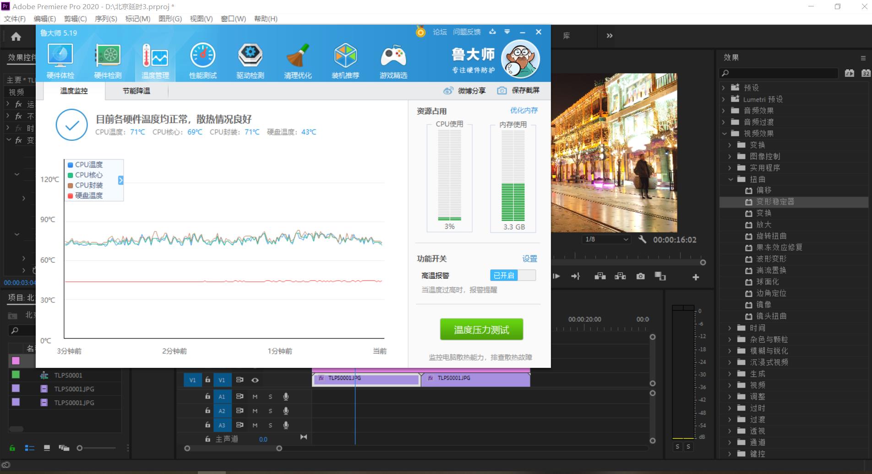Click the workspace overflow double chevron
Screen dimensions: 872x474
coord(610,36)
